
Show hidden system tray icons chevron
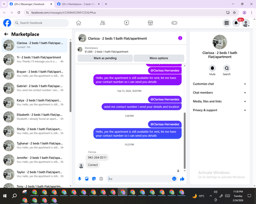point(211,196)
